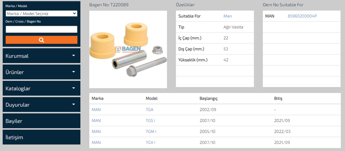Screen dimensions: 345x151
Task: Open the TGS I model link
Action: (151, 120)
